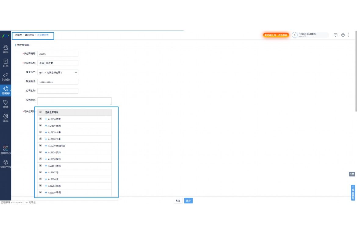357x235 pixels.
Task: Click the 取消 cancel button
Action: pyautogui.click(x=178, y=201)
